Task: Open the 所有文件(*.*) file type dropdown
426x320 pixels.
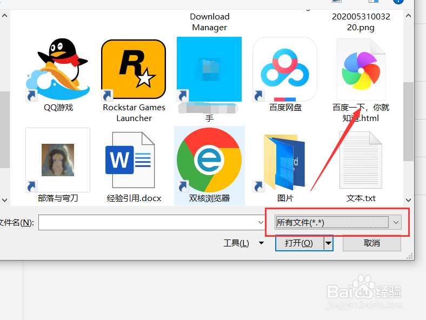Action: (338, 223)
